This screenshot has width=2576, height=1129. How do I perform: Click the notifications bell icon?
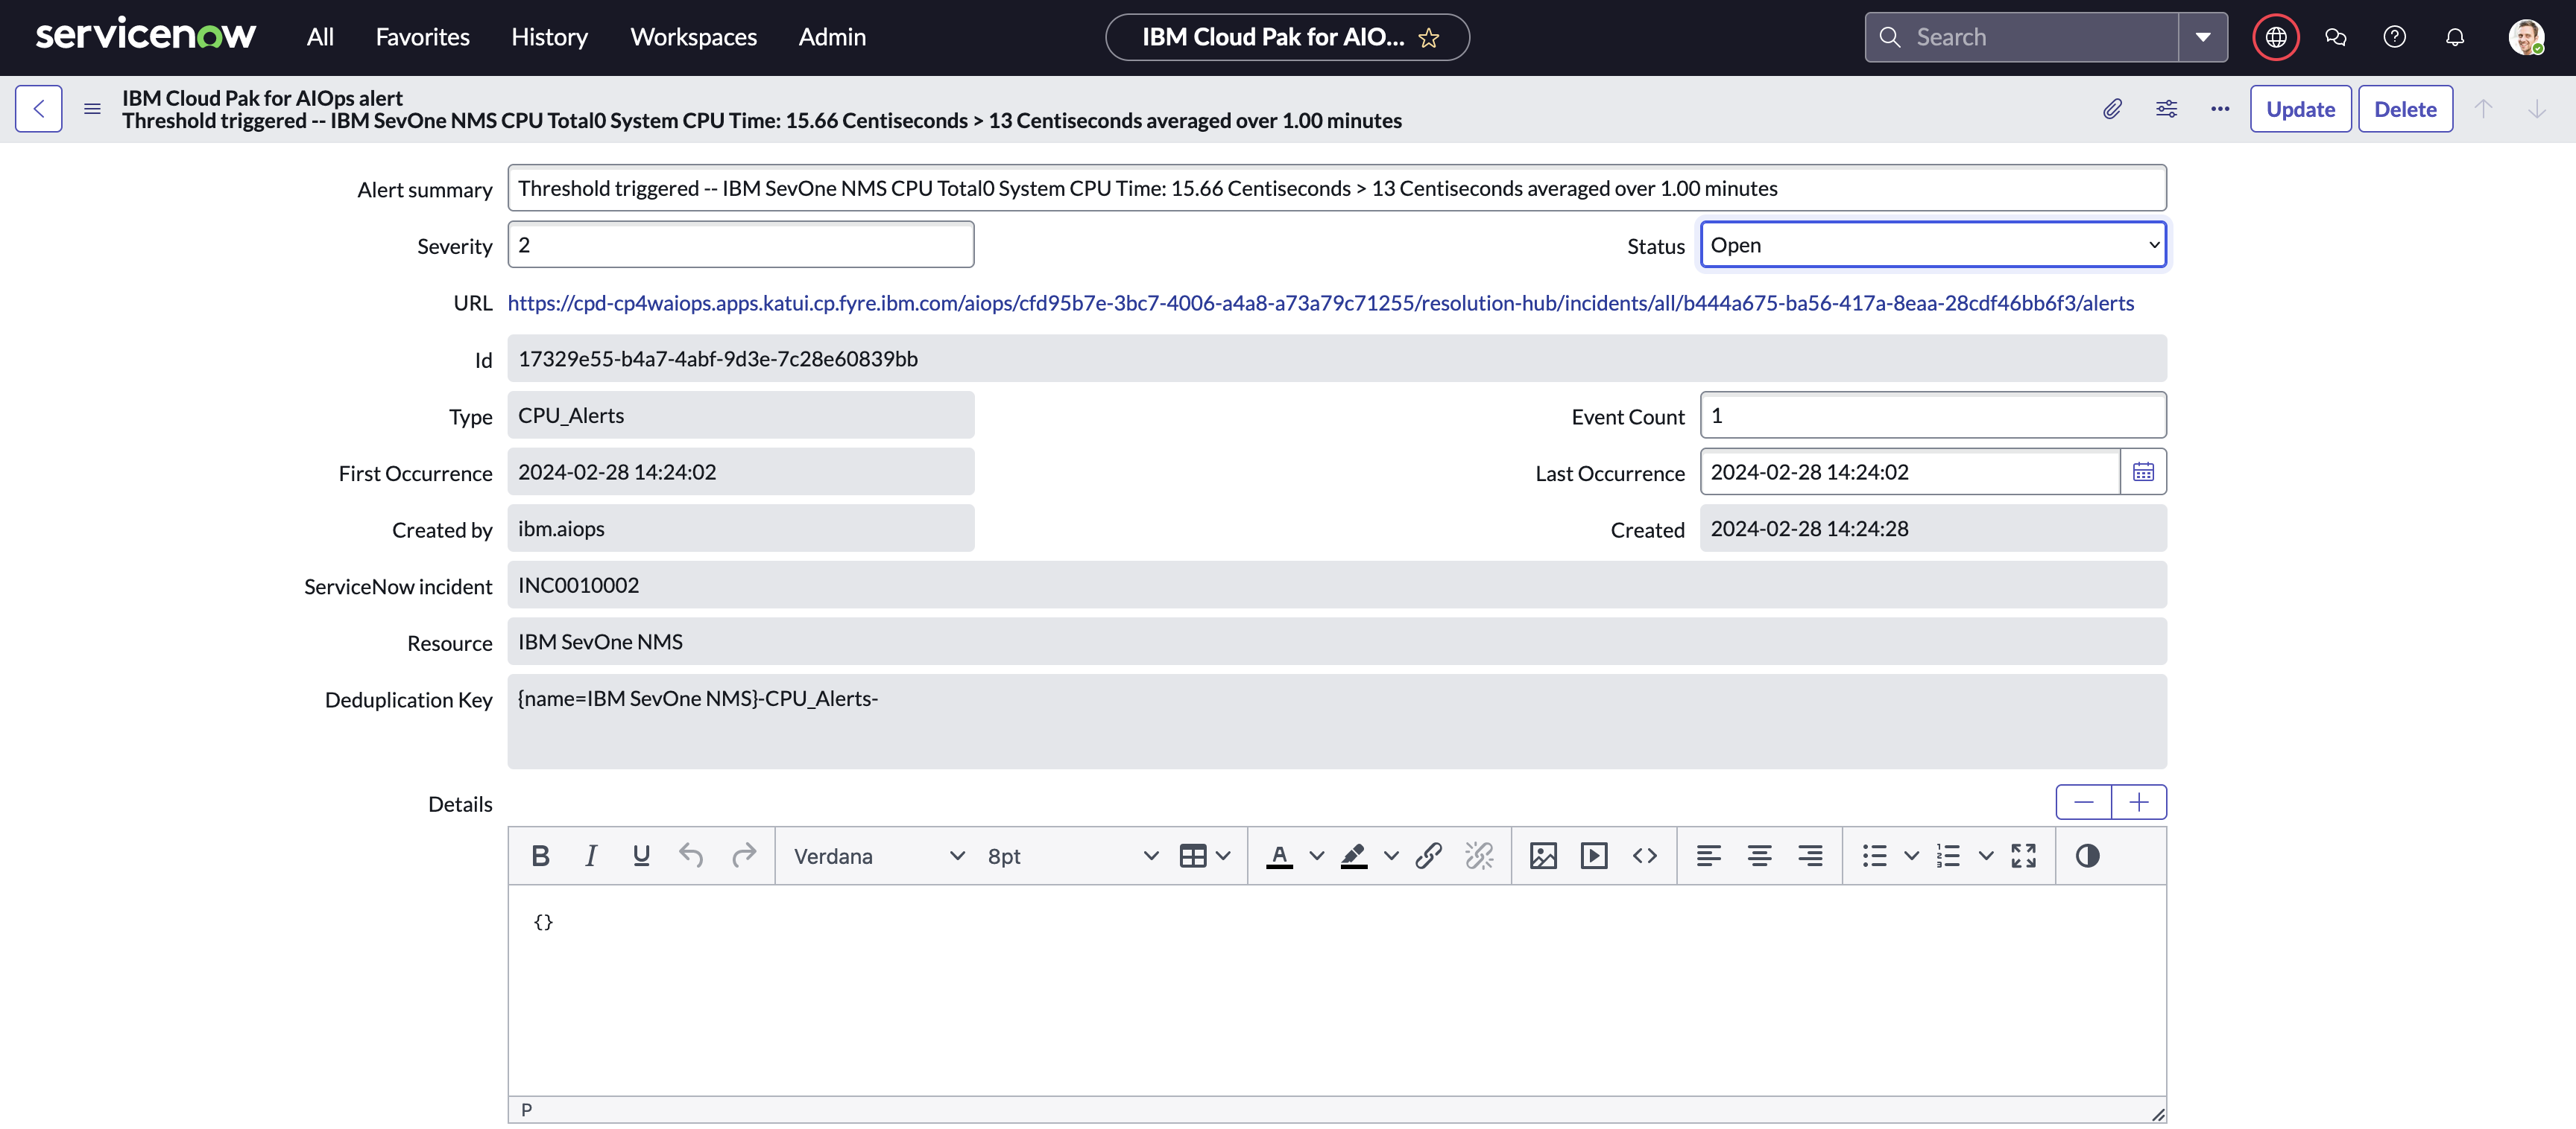[2454, 37]
